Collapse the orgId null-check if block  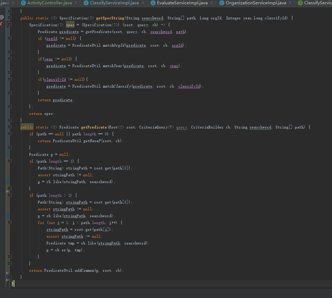tap(9, 38)
